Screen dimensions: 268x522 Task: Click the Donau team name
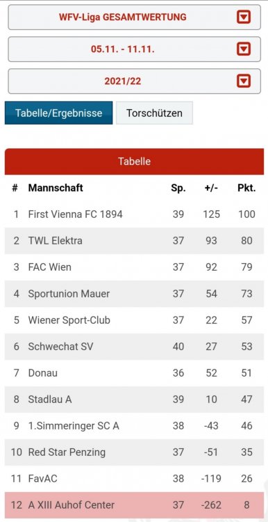pyautogui.click(x=43, y=373)
